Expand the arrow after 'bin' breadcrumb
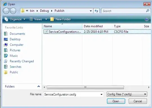 click(37, 11)
